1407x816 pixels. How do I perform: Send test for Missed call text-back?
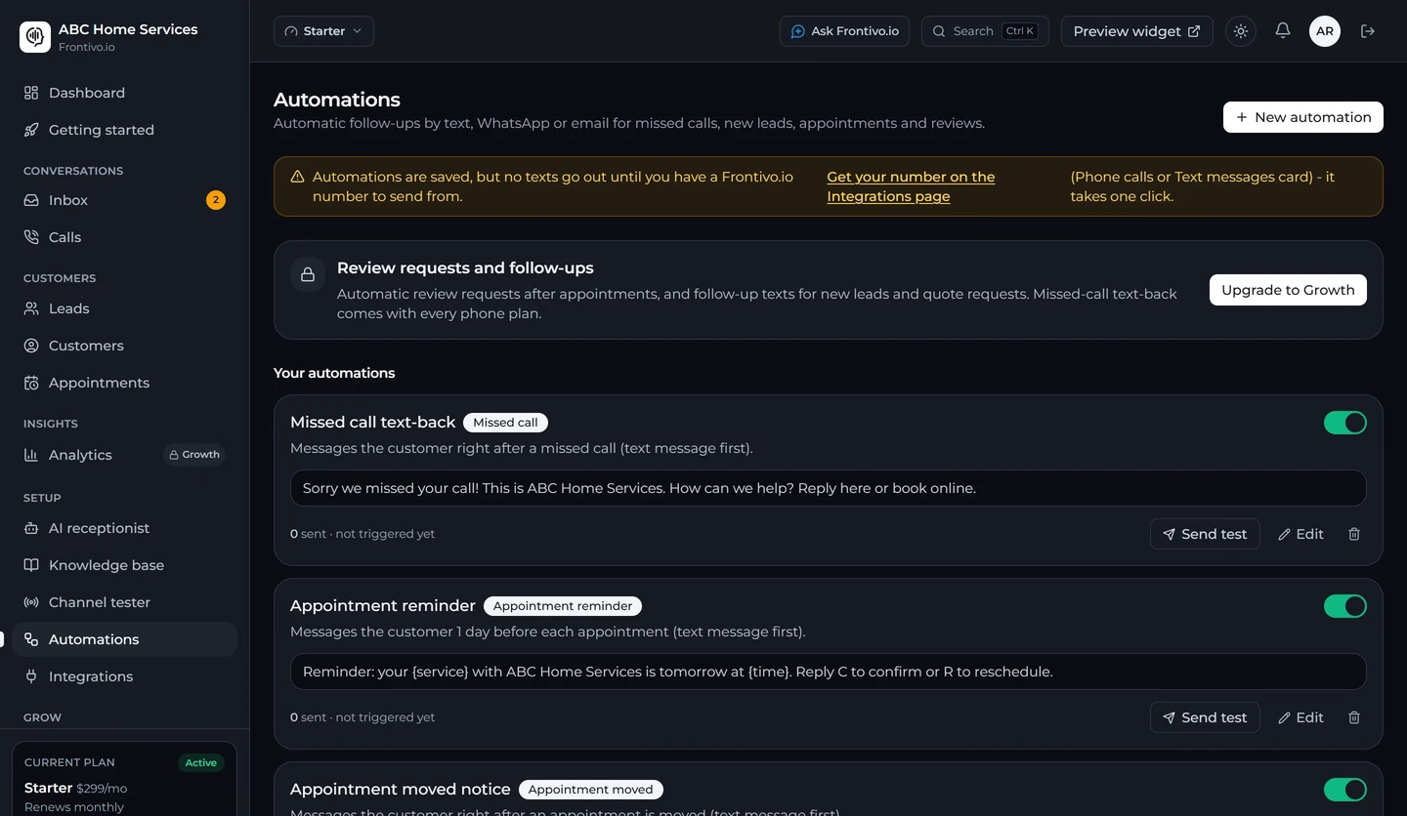pyautogui.click(x=1205, y=534)
